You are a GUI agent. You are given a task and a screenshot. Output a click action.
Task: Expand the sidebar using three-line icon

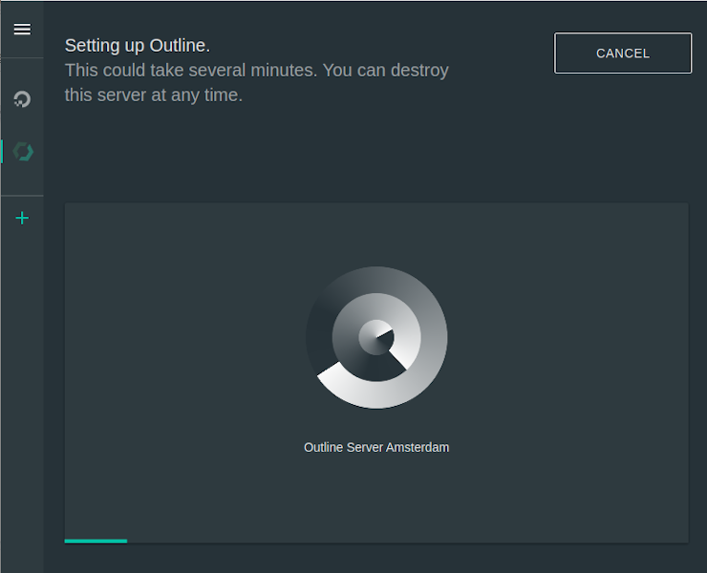pyautogui.click(x=22, y=30)
